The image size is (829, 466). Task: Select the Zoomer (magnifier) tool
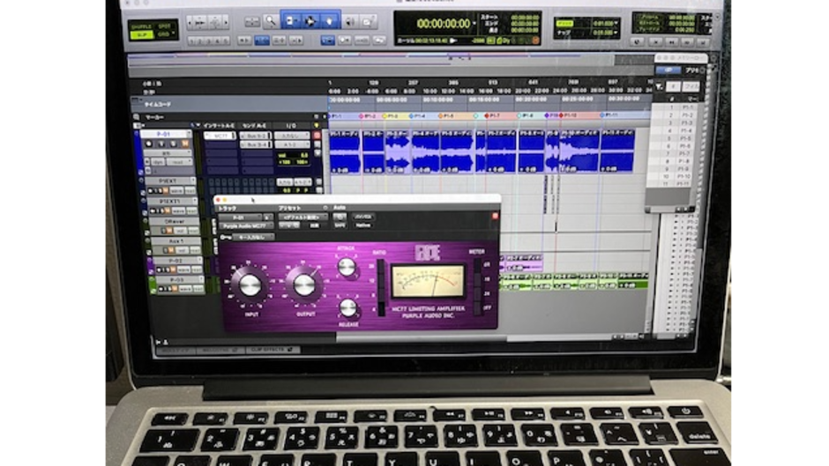(270, 21)
